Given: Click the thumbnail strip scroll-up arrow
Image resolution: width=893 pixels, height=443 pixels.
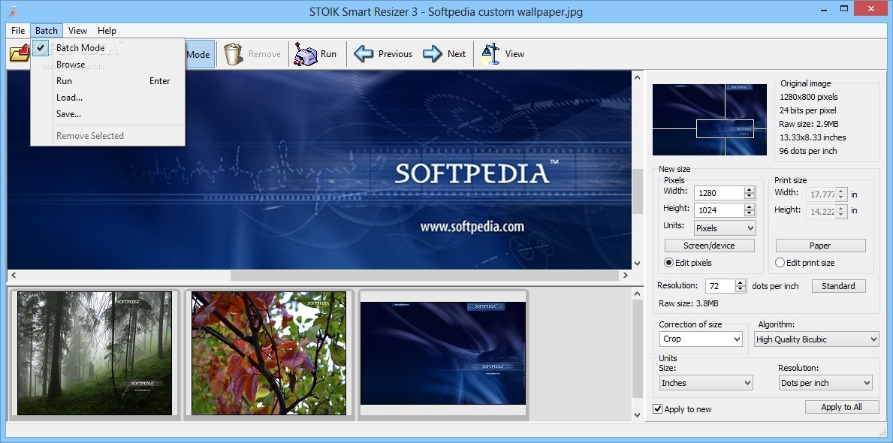Looking at the screenshot, I should 638,294.
